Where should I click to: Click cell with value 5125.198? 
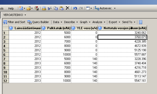[x=122, y=50]
